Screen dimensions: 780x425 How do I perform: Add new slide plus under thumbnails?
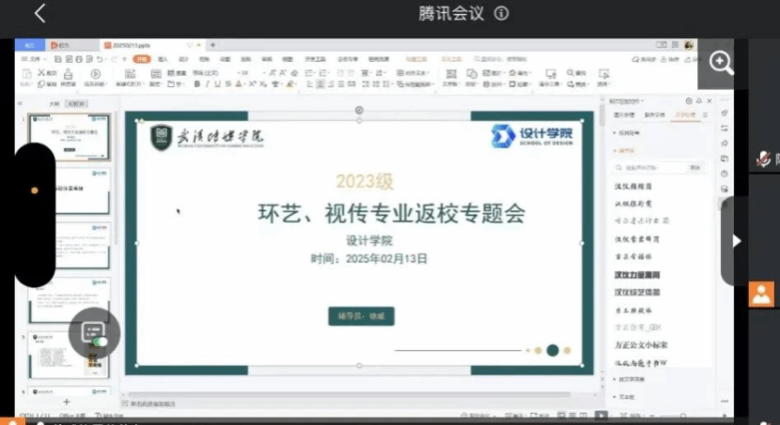67,402
